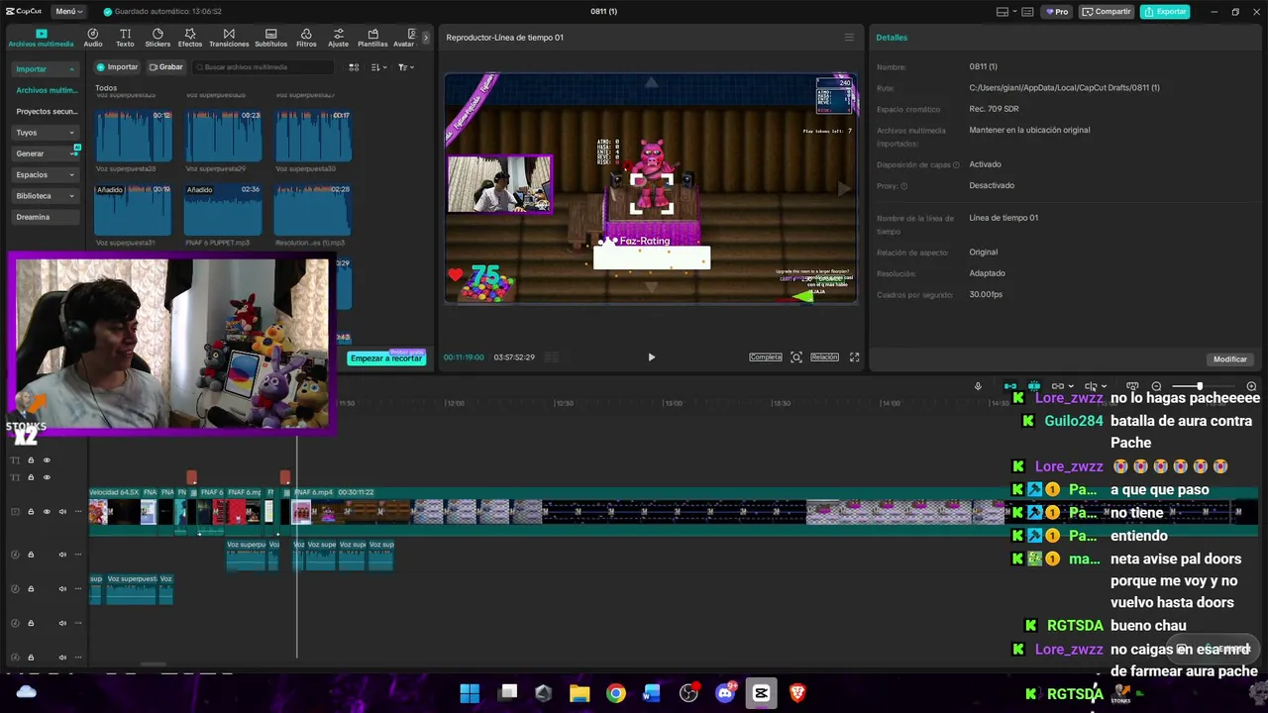Image resolution: width=1268 pixels, height=713 pixels.
Task: Lock the main video track
Action: 31,512
